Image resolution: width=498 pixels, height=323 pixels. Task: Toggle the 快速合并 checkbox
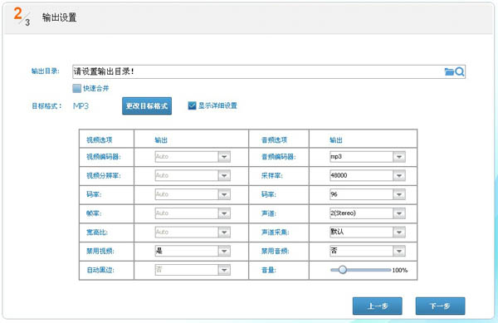(76, 88)
